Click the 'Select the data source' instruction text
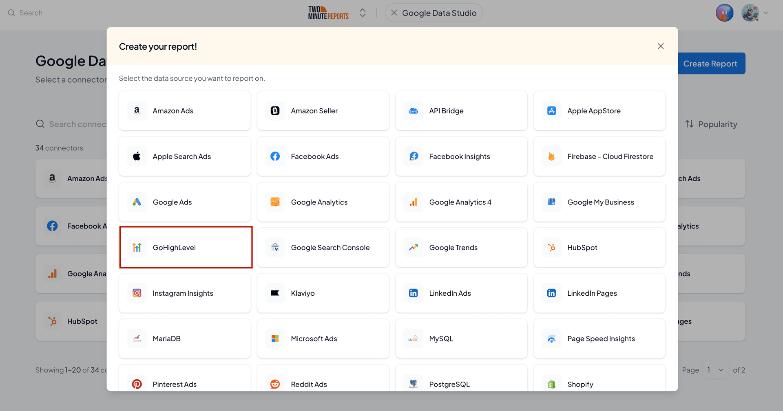783x411 pixels. [192, 78]
